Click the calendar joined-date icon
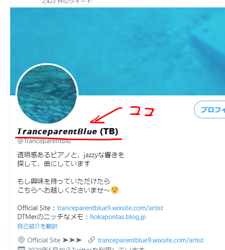The height and width of the screenshot is (250, 225). click(x=21, y=248)
